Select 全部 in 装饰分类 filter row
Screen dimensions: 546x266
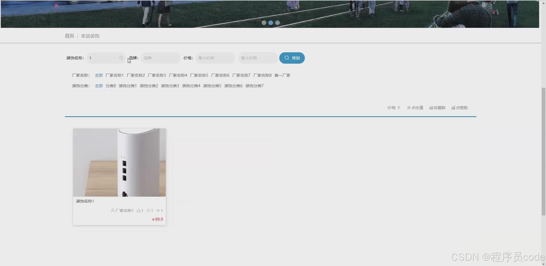tap(99, 86)
